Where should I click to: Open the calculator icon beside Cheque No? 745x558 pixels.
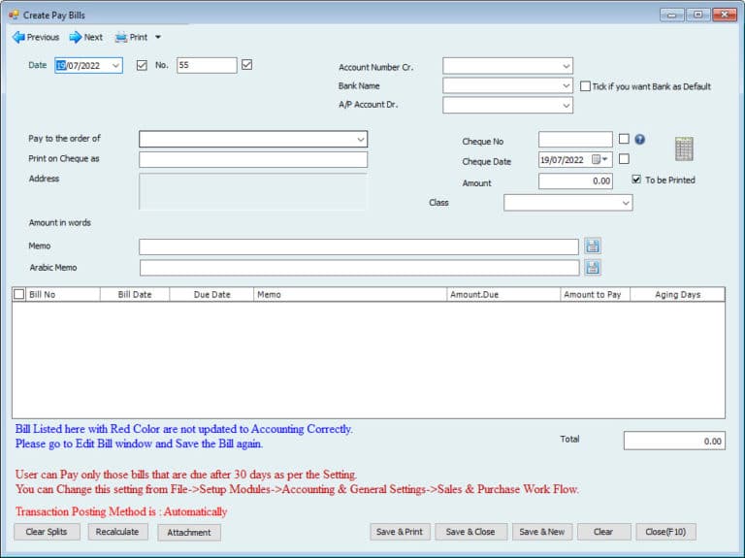684,148
